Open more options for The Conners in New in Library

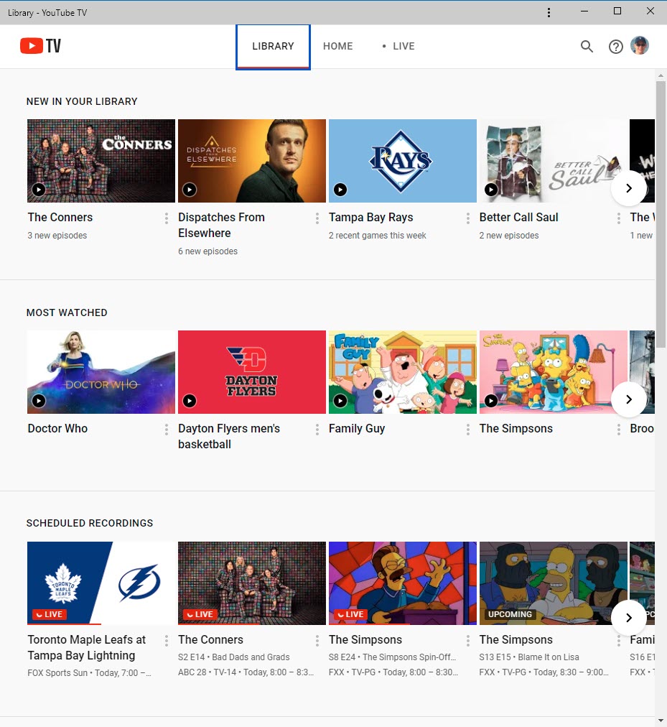click(167, 218)
